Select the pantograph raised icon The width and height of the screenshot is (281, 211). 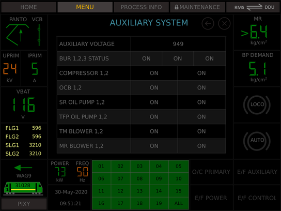(x=18, y=35)
